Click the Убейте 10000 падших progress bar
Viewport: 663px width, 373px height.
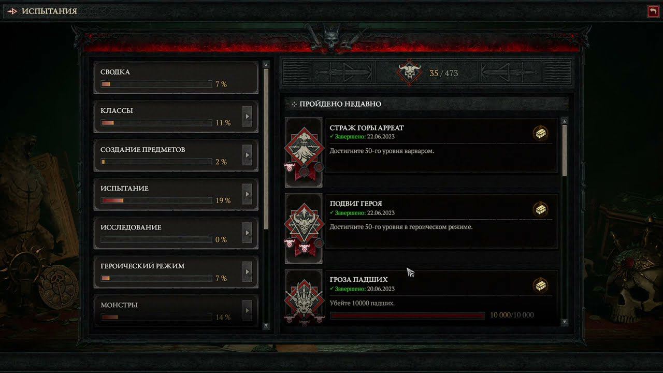(407, 315)
